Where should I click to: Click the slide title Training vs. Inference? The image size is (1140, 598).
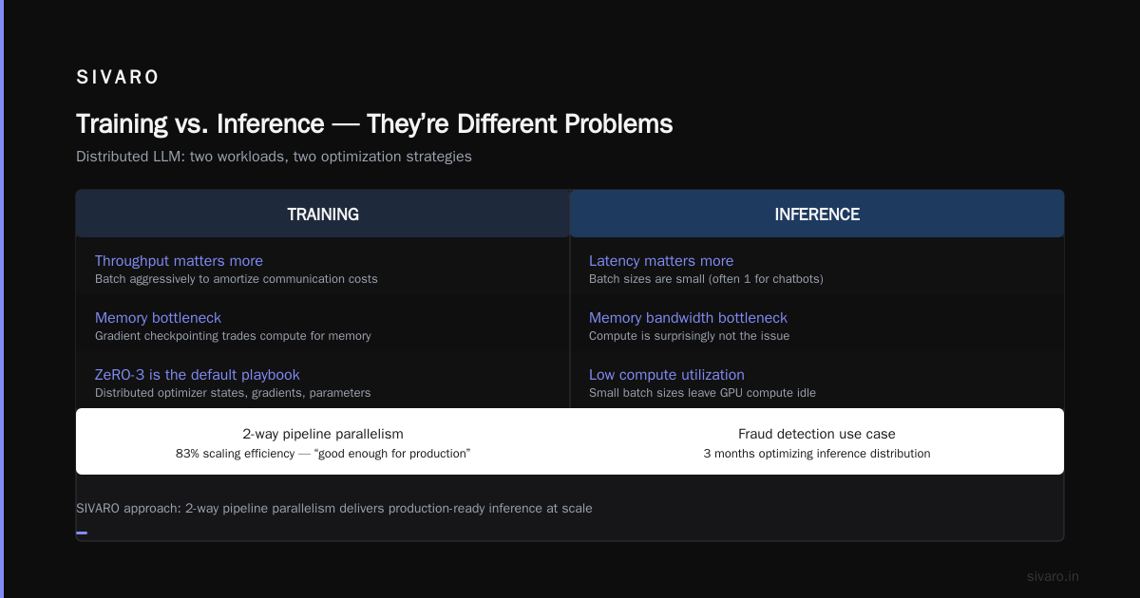point(374,123)
